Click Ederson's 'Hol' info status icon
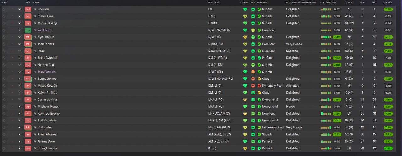The width and height of the screenshot is (402, 156). [x=28, y=9]
